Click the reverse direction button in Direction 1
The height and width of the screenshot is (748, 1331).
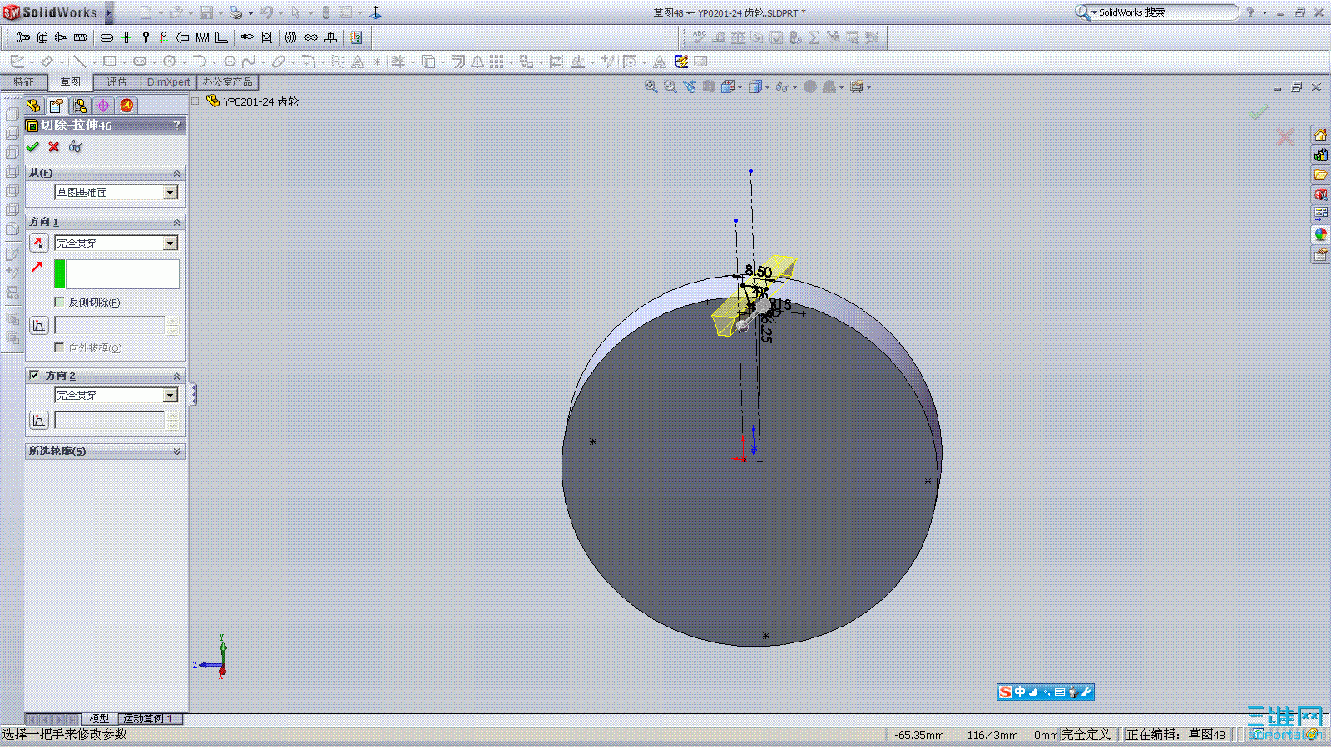point(38,243)
